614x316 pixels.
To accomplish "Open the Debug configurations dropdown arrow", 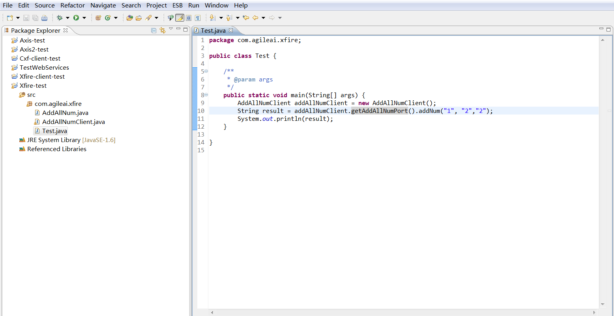I will pyautogui.click(x=67, y=18).
